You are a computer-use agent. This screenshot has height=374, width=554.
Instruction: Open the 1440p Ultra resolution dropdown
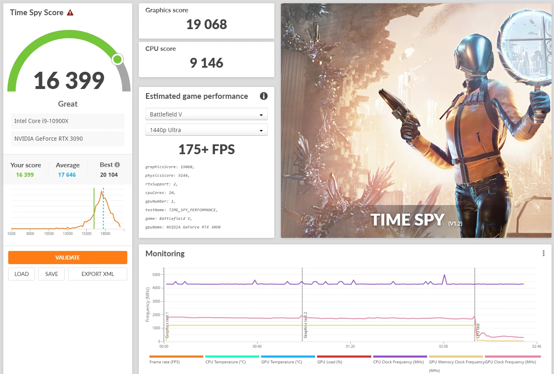pos(207,130)
